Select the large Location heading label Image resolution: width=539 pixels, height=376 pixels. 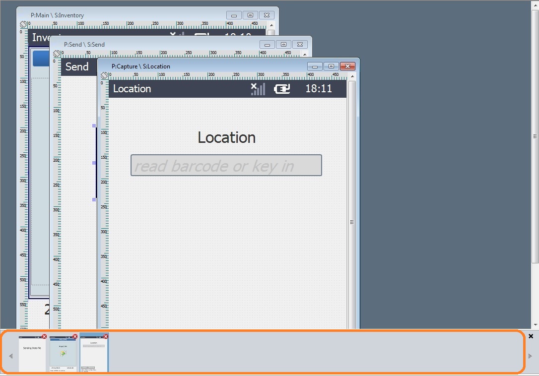pyautogui.click(x=226, y=137)
